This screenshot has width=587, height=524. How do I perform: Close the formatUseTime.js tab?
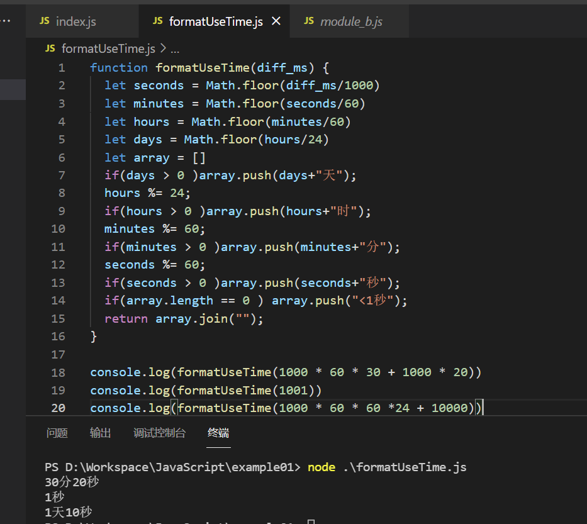tap(276, 21)
